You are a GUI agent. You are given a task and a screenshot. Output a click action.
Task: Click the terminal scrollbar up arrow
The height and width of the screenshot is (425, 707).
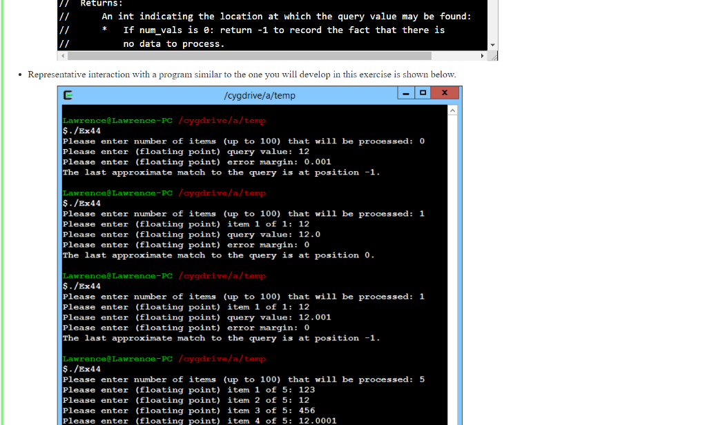pyautogui.click(x=453, y=110)
